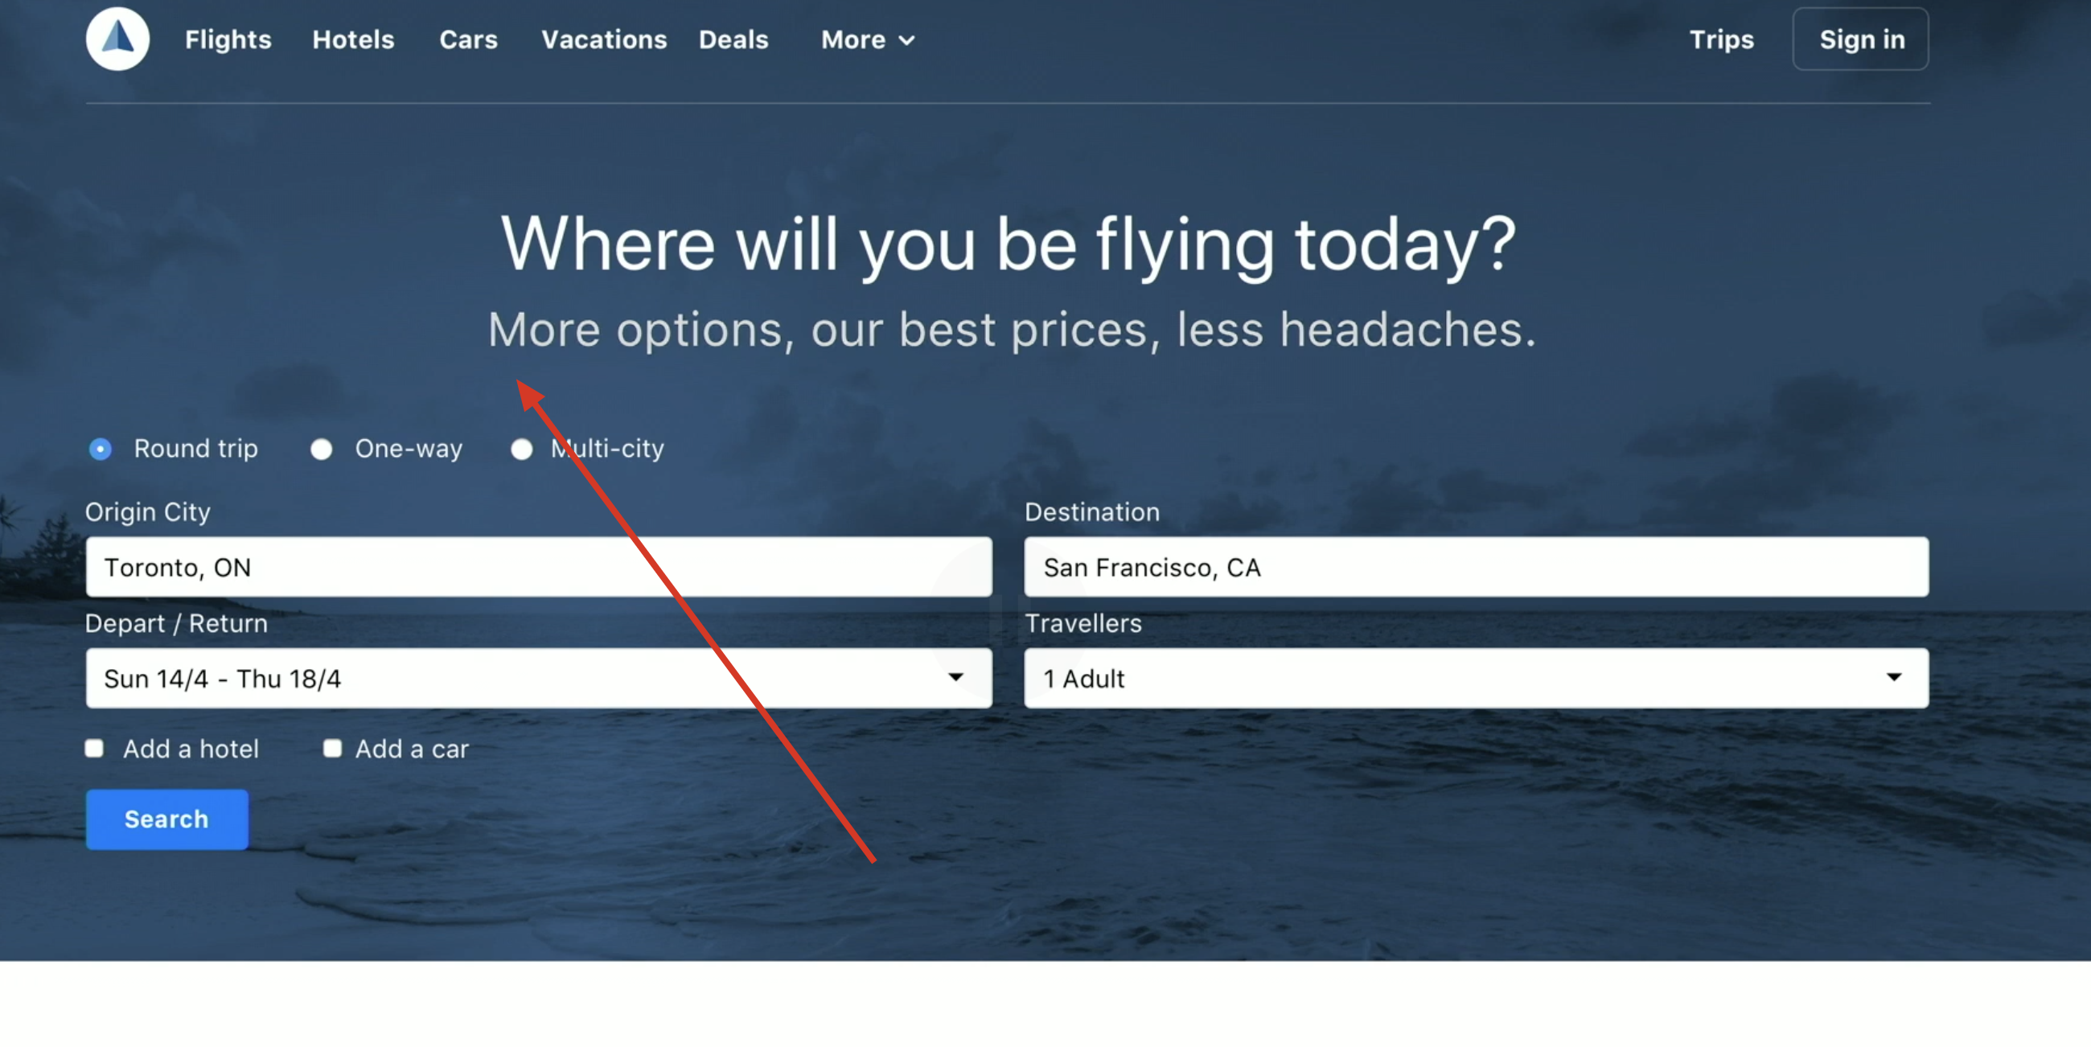The height and width of the screenshot is (1047, 2091).
Task: Click the Sign in button
Action: [x=1860, y=39]
